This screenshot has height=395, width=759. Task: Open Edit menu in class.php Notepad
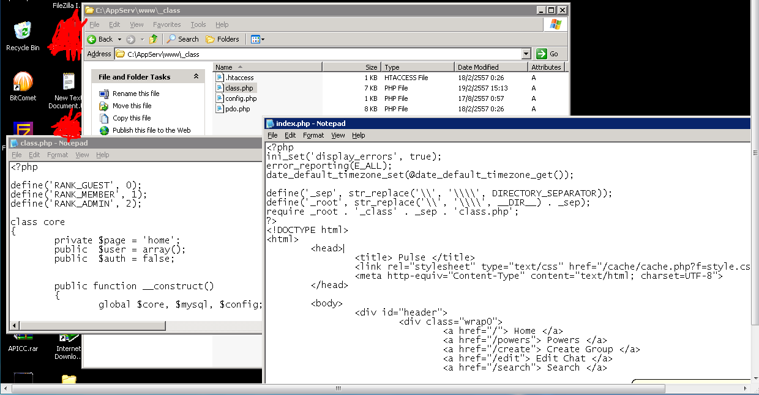(34, 155)
